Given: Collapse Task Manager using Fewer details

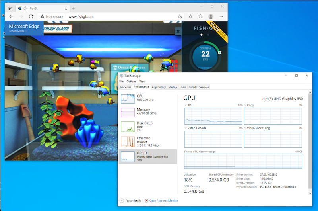Looking at the screenshot, I should pos(132,201).
